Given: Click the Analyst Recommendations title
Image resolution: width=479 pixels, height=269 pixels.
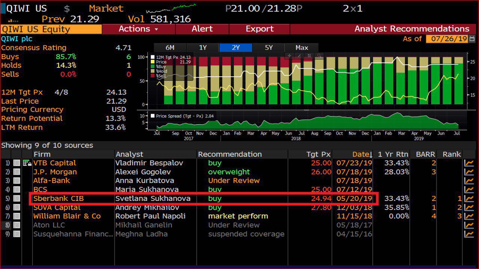Looking at the screenshot, I should pos(412,29).
